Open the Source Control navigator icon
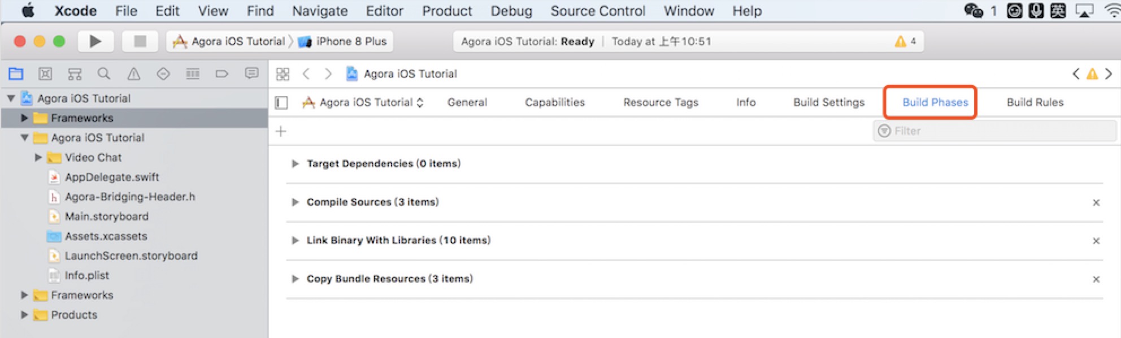 tap(45, 73)
